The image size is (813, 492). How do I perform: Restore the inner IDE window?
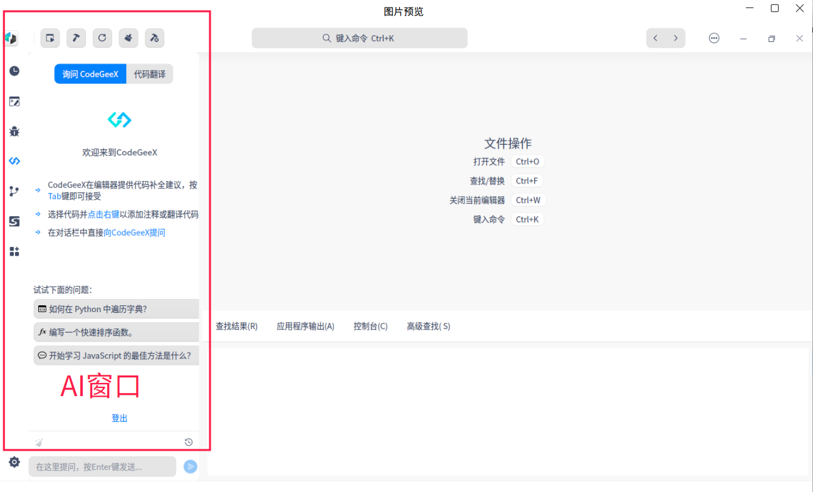click(772, 38)
